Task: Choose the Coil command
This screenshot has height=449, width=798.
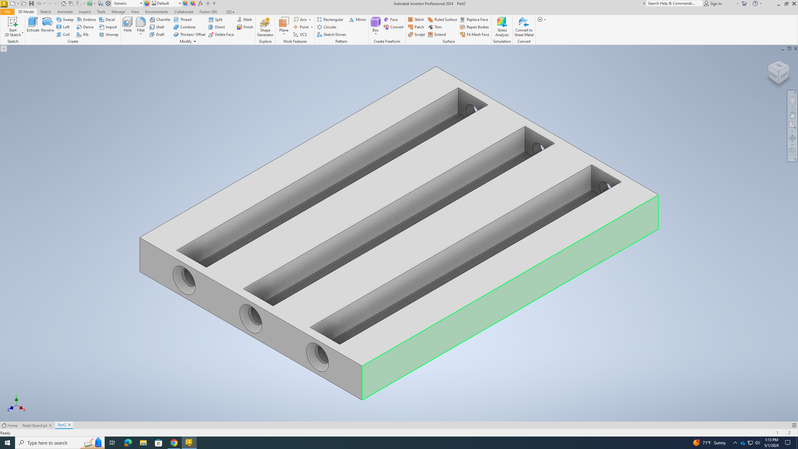Action: point(63,34)
